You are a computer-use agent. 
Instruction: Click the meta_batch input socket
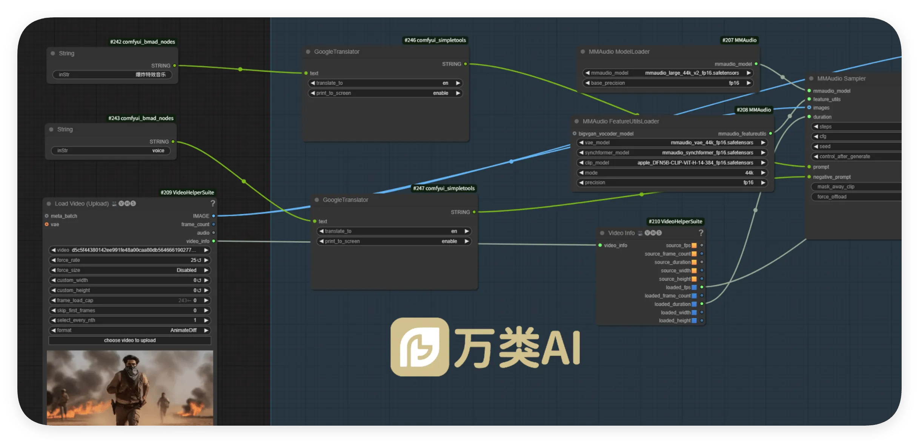(47, 216)
